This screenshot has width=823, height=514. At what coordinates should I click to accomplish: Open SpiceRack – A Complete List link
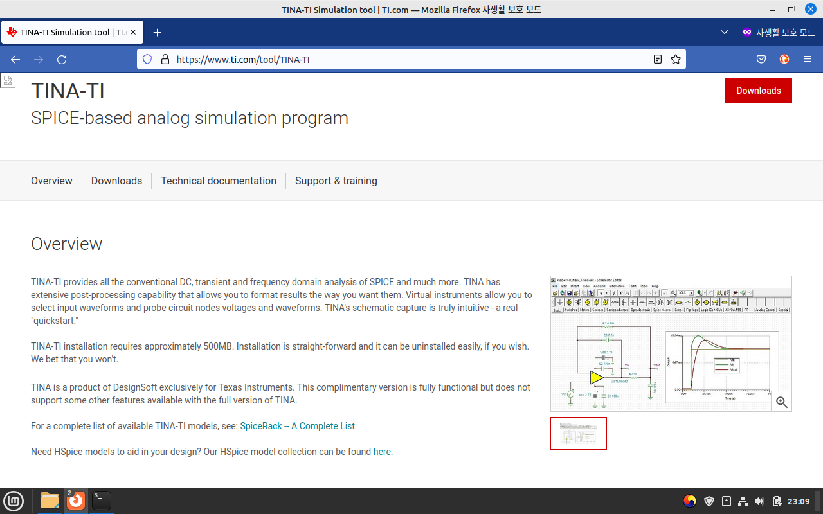pos(298,426)
